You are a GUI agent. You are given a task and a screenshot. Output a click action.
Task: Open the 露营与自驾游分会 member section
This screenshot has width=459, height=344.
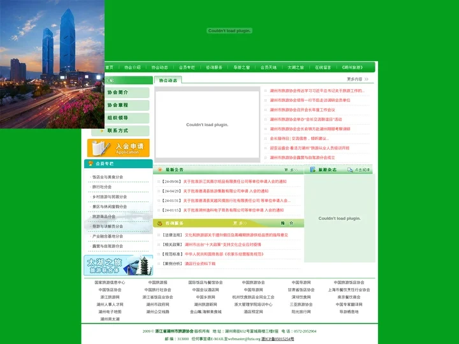click(x=108, y=247)
